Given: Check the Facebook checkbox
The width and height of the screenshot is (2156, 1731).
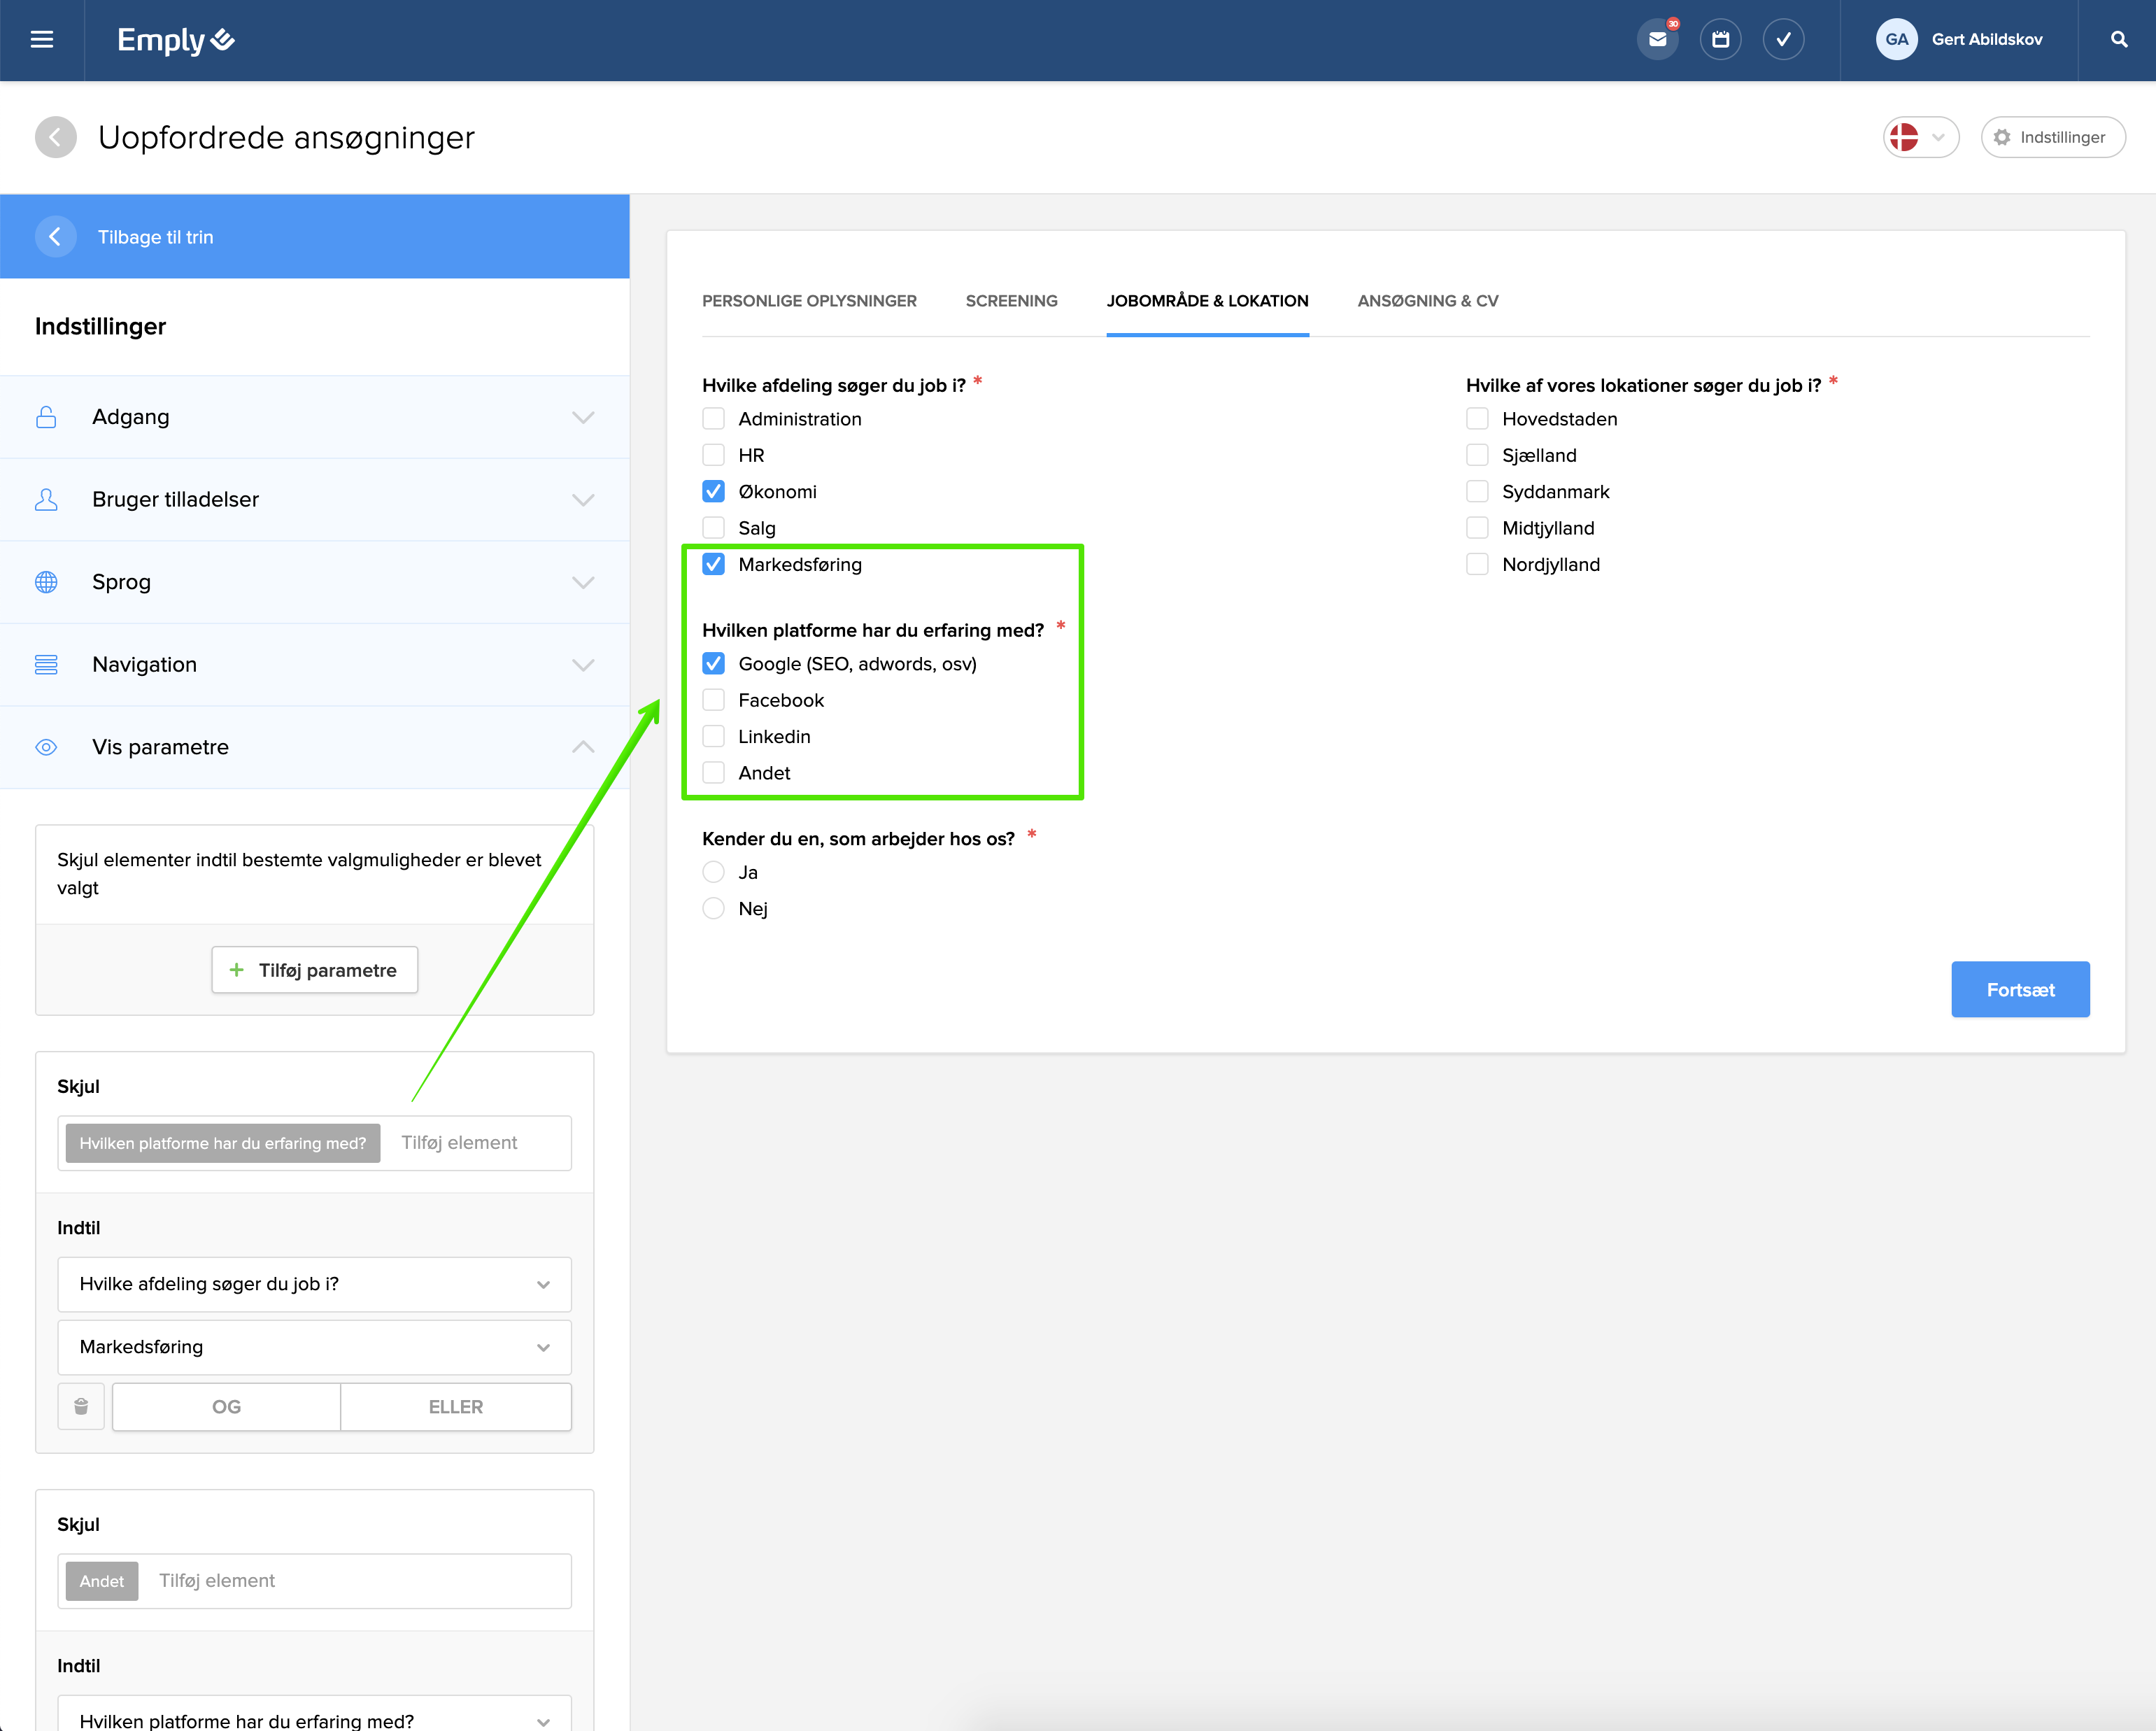Looking at the screenshot, I should pyautogui.click(x=713, y=700).
